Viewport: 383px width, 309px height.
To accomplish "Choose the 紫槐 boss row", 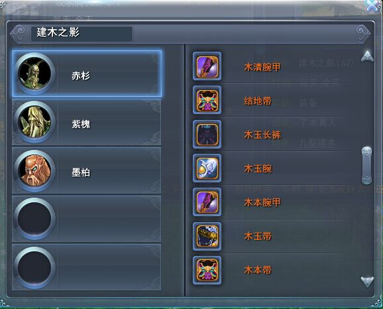I will click(86, 122).
